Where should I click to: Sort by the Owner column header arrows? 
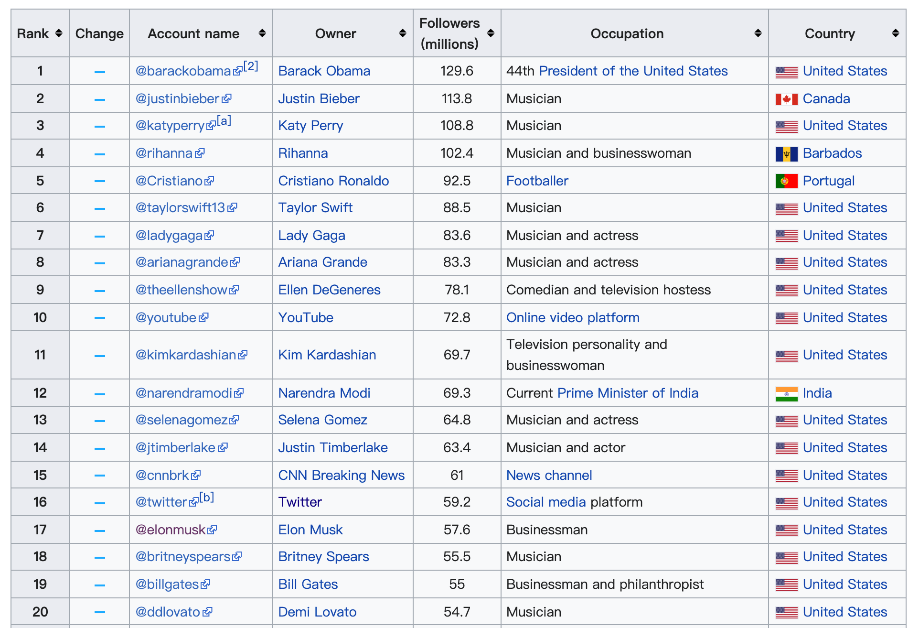coord(402,33)
